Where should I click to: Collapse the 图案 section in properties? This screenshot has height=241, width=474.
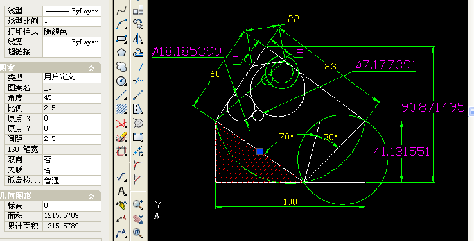tap(91, 69)
